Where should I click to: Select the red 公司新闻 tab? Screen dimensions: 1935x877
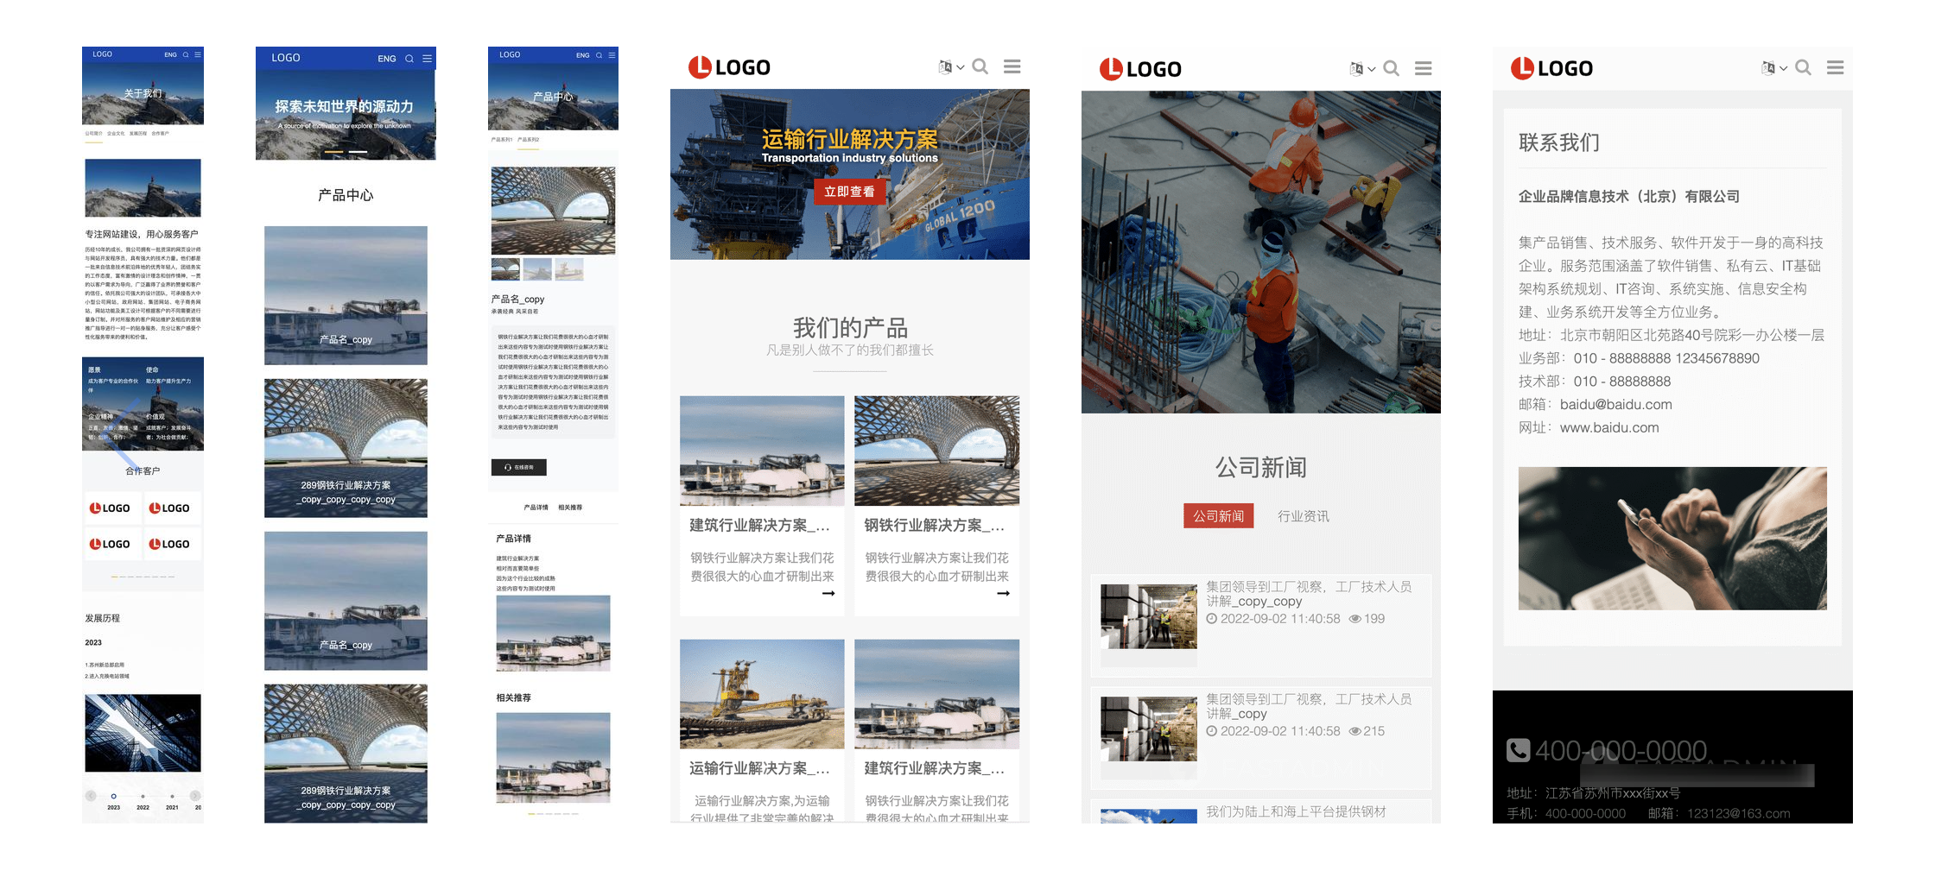[x=1218, y=516]
